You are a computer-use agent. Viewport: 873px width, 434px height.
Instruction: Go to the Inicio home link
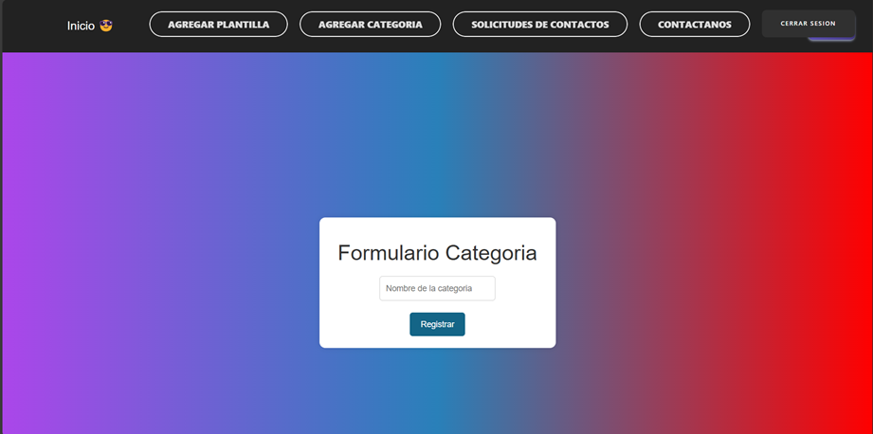[x=81, y=26]
